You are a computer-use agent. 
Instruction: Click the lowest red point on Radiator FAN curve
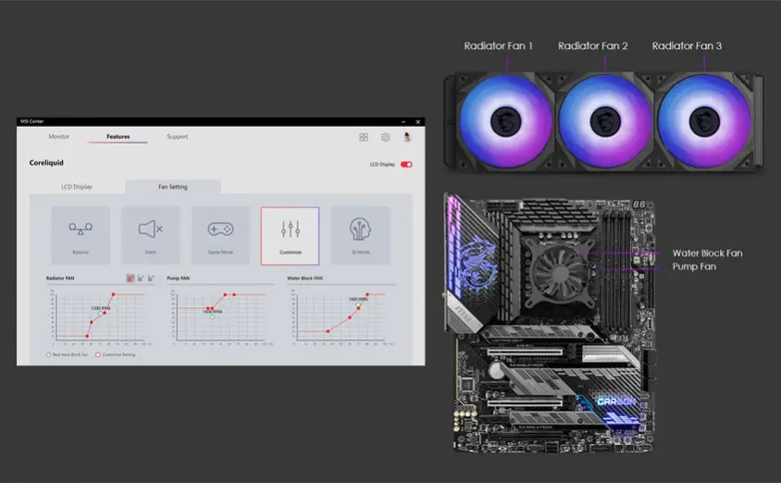(x=87, y=336)
